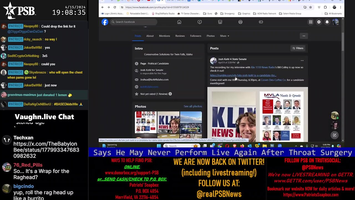The width and height of the screenshot is (355, 200).
Task: Open post options three-dot menu
Action: tap(302, 61)
